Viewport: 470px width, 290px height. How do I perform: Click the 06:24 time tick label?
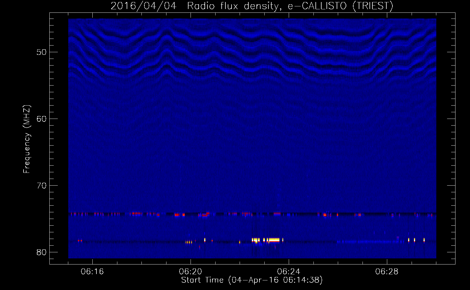(x=289, y=272)
